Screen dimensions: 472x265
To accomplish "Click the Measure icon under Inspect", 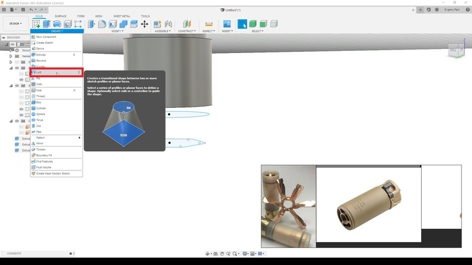I will (208, 24).
